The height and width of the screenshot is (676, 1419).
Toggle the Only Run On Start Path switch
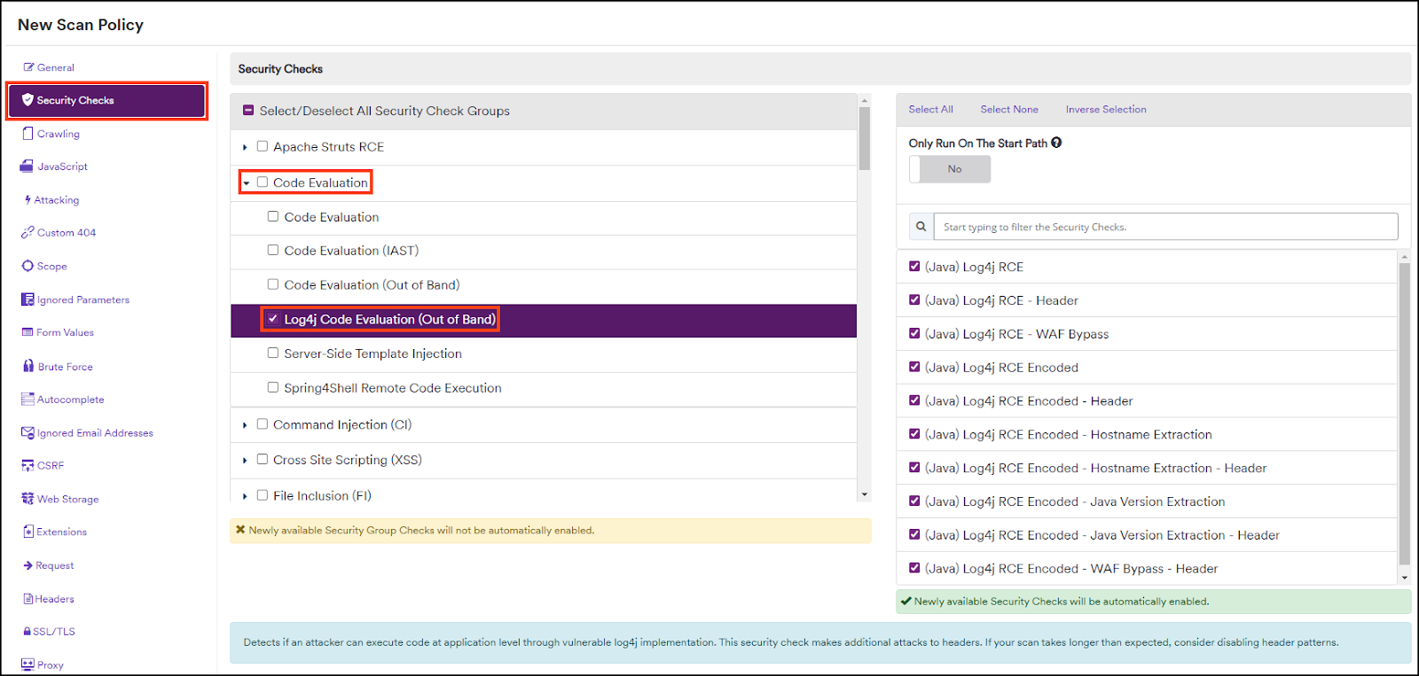pyautogui.click(x=950, y=169)
